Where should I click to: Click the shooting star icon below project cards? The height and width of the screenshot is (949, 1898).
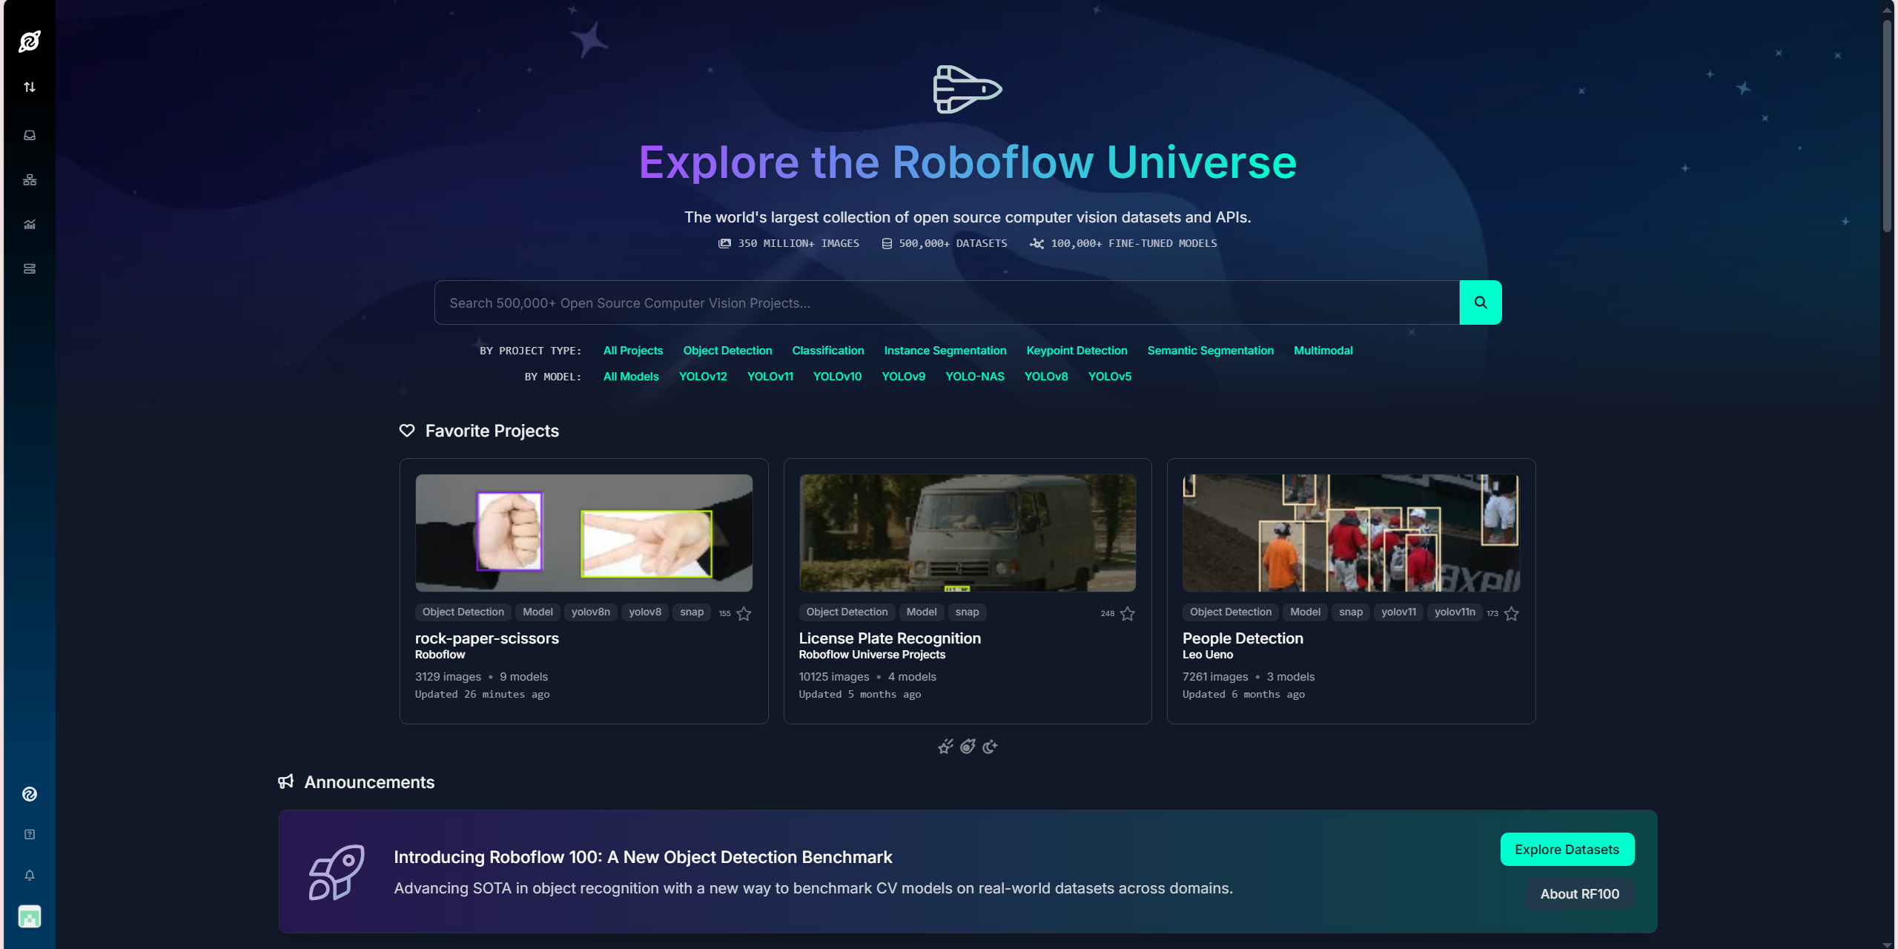tap(945, 747)
